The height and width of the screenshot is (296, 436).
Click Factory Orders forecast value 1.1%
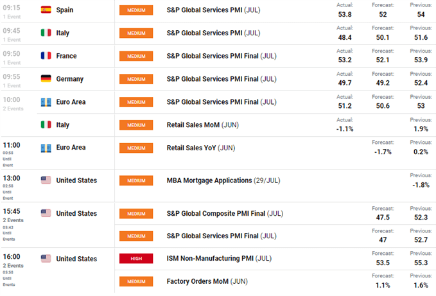(383, 285)
